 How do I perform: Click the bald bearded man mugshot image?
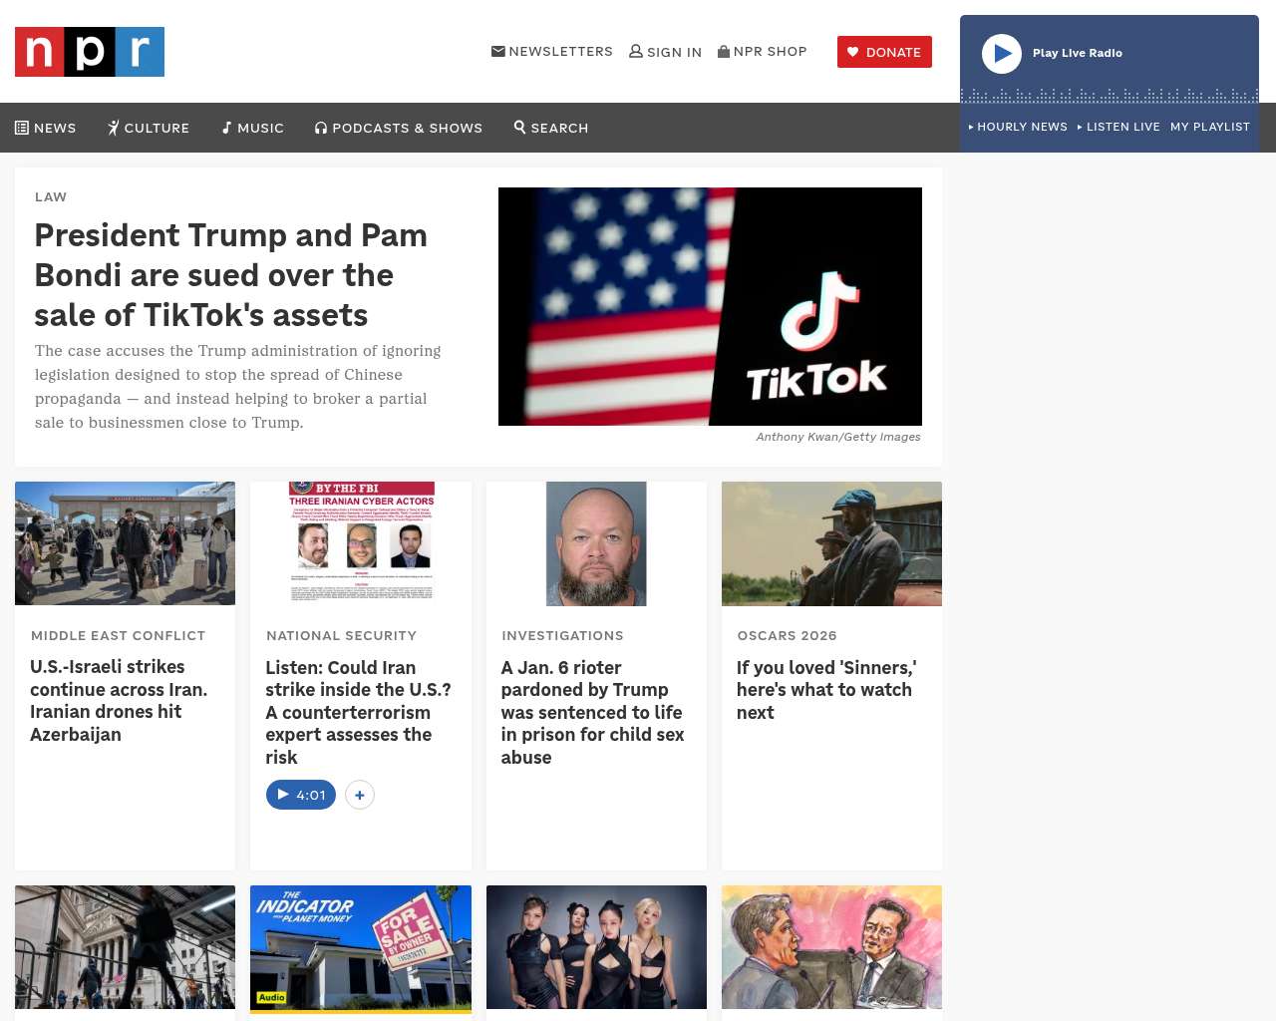coord(596,543)
